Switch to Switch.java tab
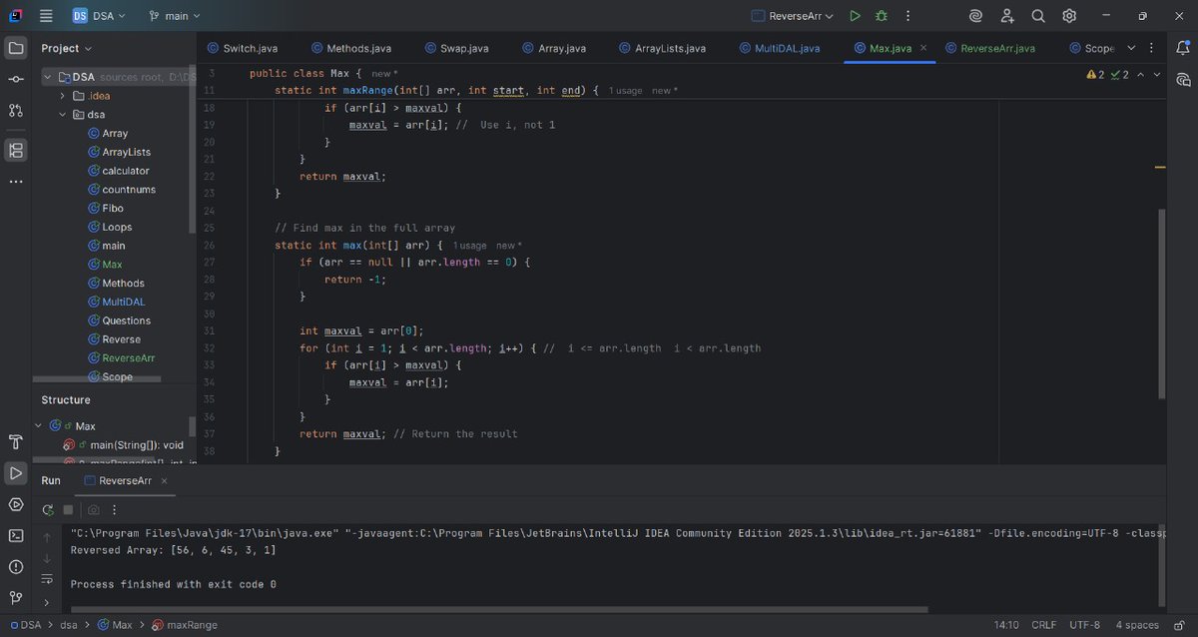The height and width of the screenshot is (637, 1198). [x=242, y=48]
